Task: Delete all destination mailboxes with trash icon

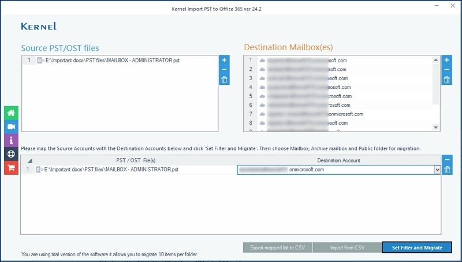Action: pyautogui.click(x=446, y=80)
